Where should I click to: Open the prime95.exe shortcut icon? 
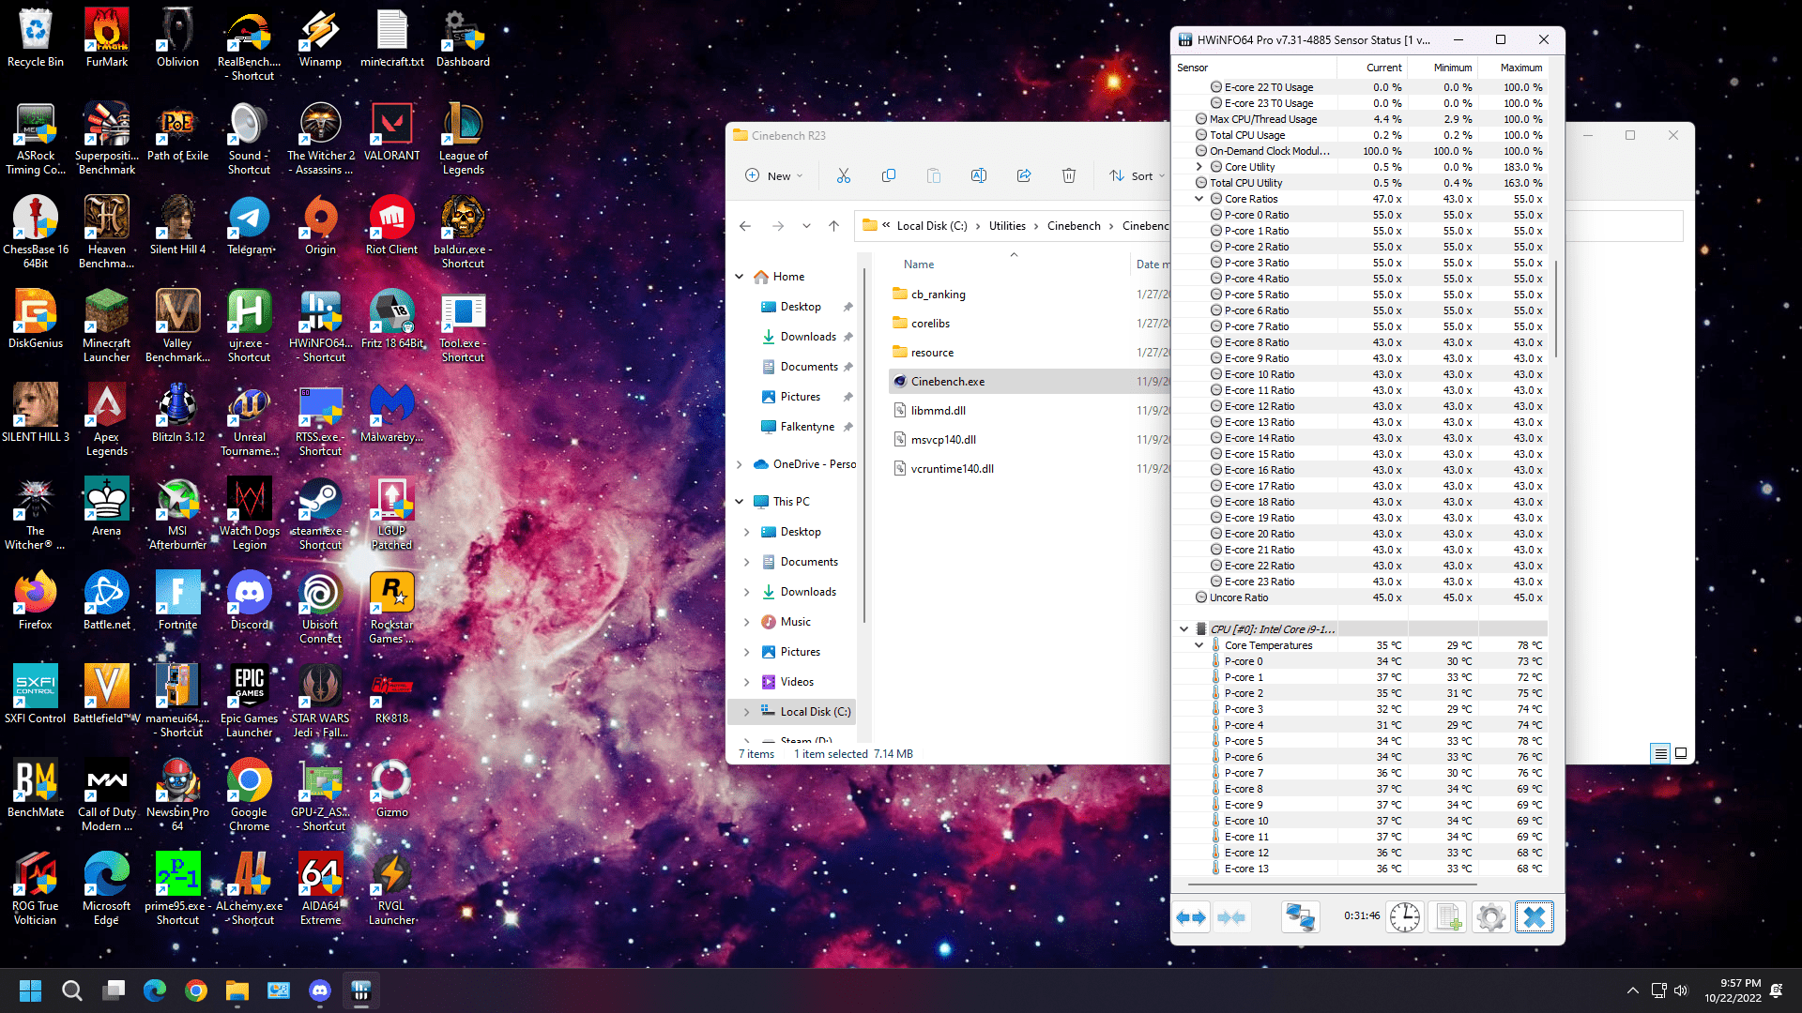click(177, 887)
